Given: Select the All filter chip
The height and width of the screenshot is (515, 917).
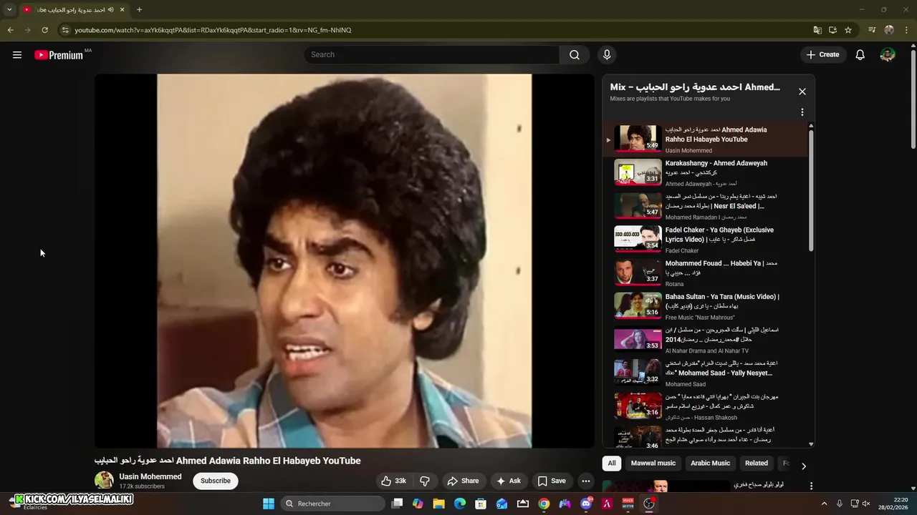Looking at the screenshot, I should 612,463.
